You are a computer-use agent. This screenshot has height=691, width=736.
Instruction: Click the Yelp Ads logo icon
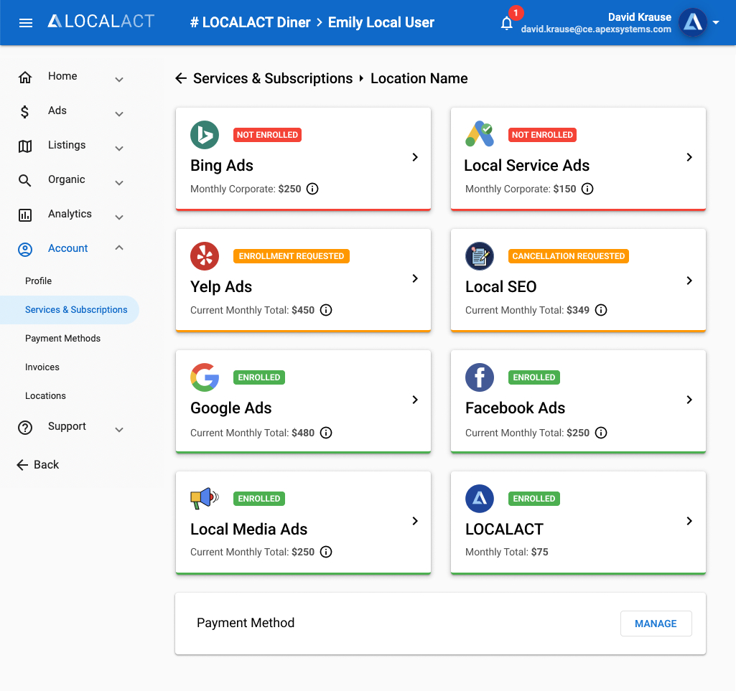(205, 256)
